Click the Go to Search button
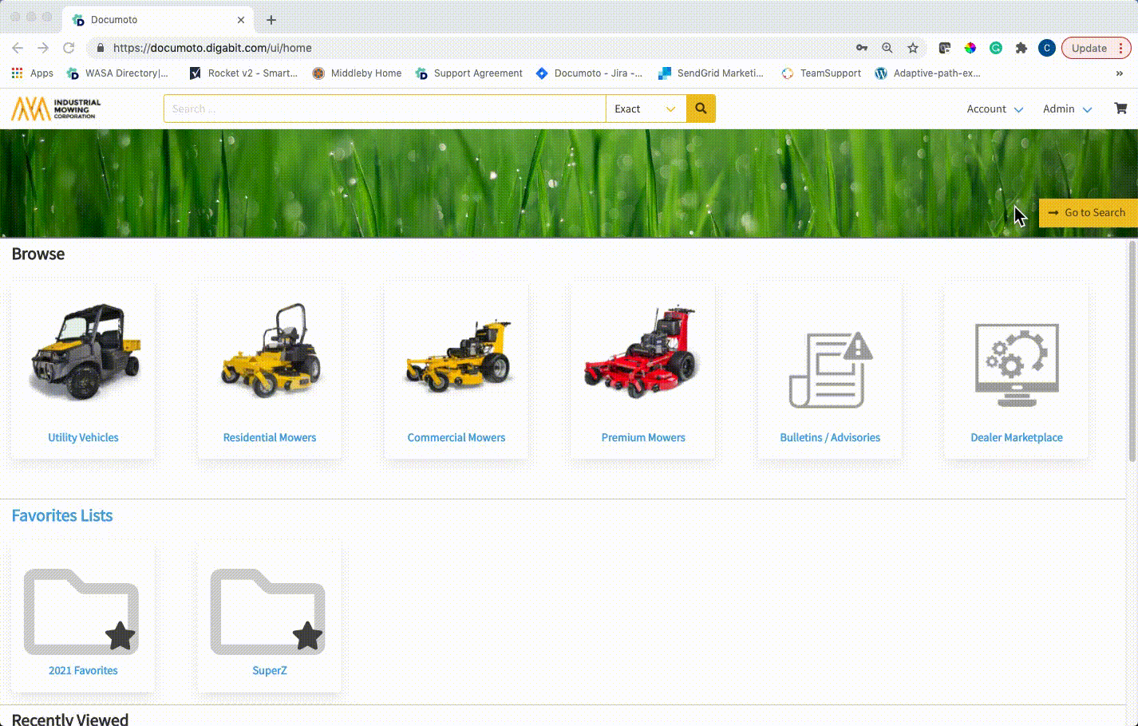This screenshot has width=1138, height=726. point(1088,213)
